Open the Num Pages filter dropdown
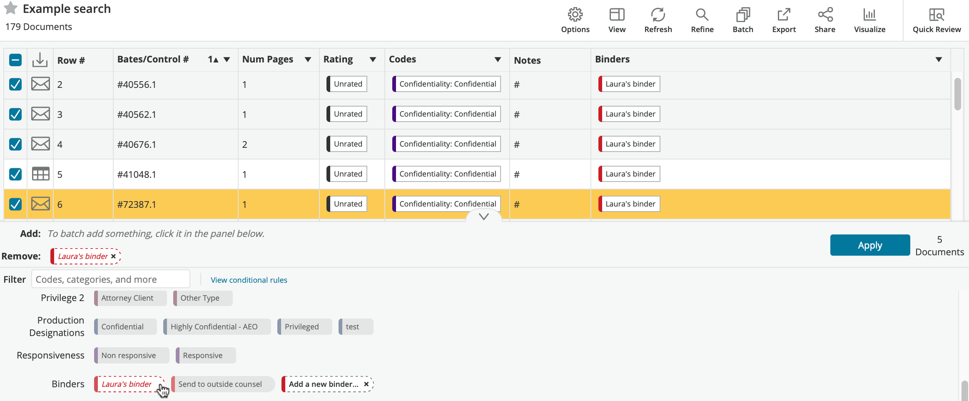Viewport: 969px width, 401px height. click(x=308, y=60)
